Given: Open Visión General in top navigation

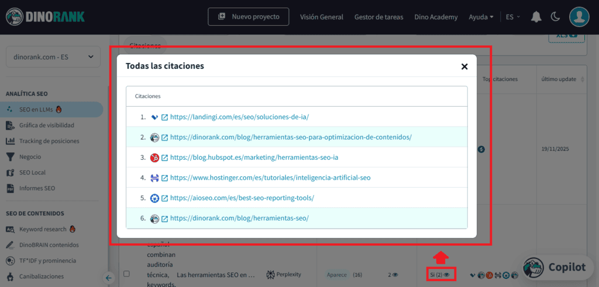Looking at the screenshot, I should click(322, 17).
